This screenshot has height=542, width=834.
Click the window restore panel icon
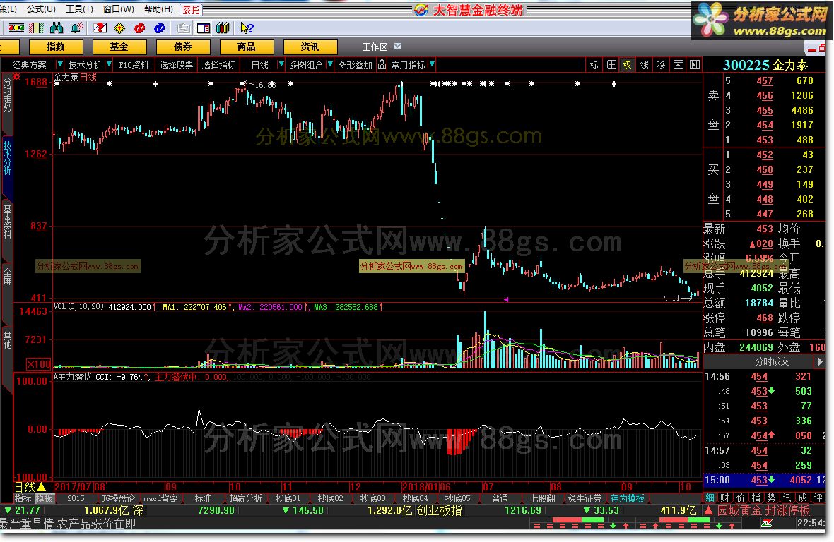pyautogui.click(x=679, y=65)
